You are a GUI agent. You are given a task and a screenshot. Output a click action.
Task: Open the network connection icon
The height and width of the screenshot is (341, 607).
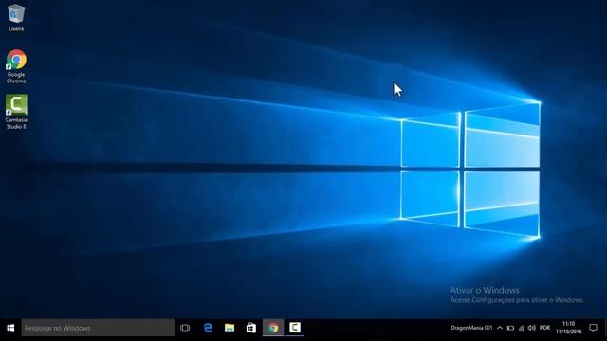pyautogui.click(x=522, y=328)
